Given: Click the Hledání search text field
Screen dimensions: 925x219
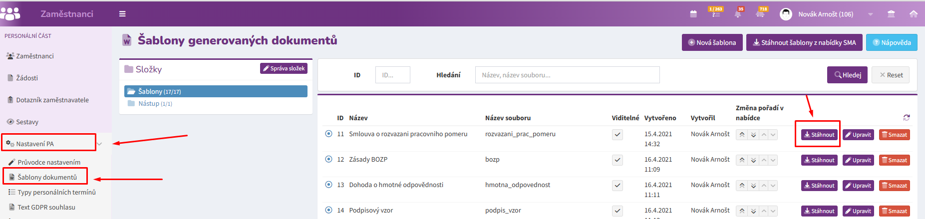Looking at the screenshot, I should (567, 75).
